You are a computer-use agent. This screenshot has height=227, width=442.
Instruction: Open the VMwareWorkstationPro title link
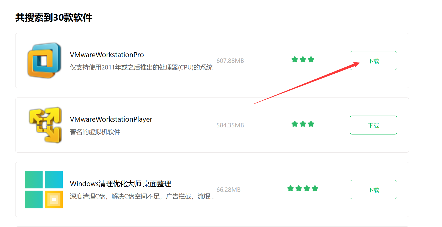[107, 55]
